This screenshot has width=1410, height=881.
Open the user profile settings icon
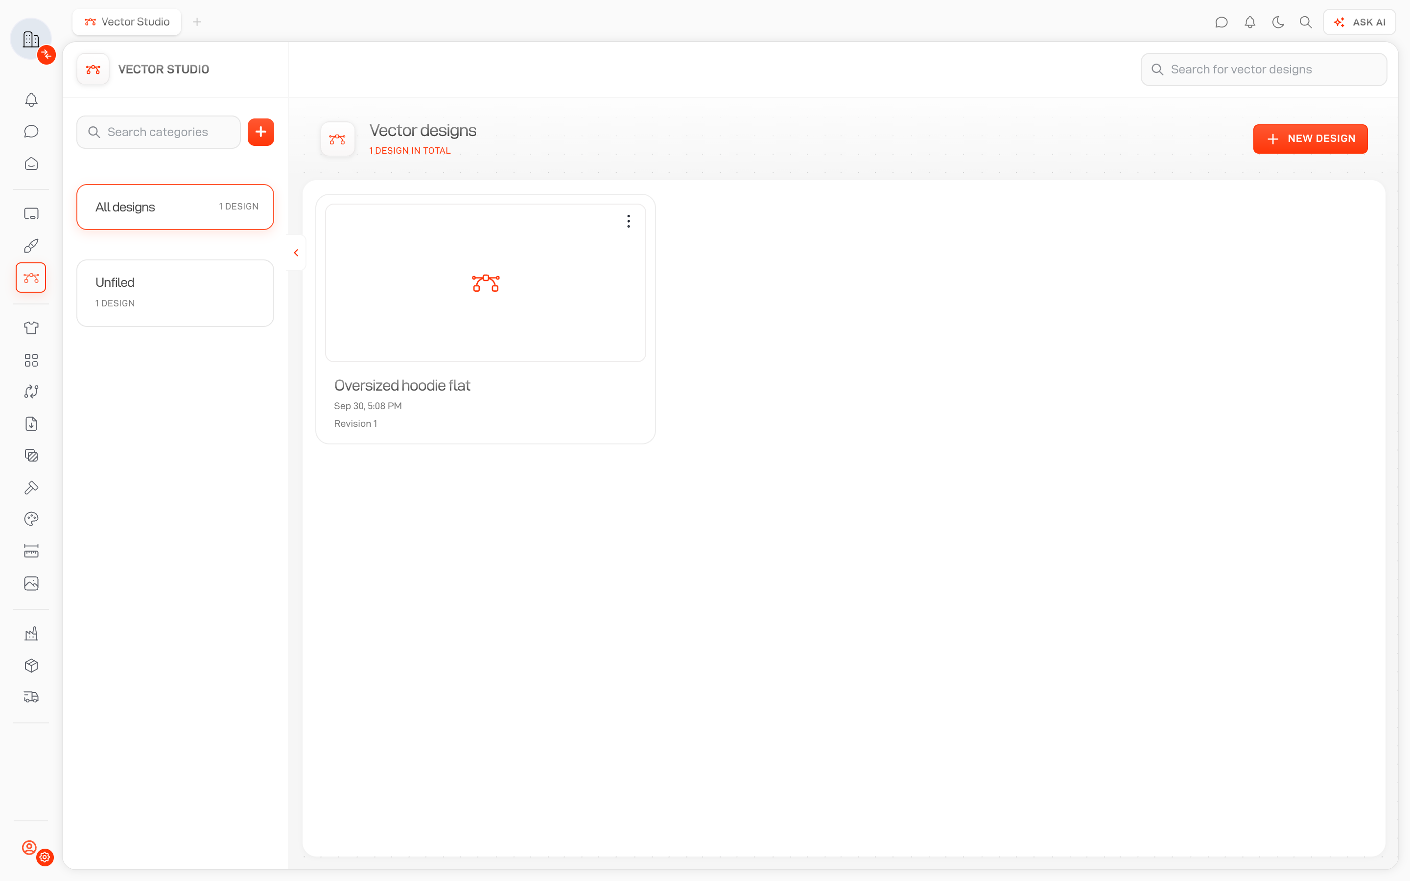[30, 848]
